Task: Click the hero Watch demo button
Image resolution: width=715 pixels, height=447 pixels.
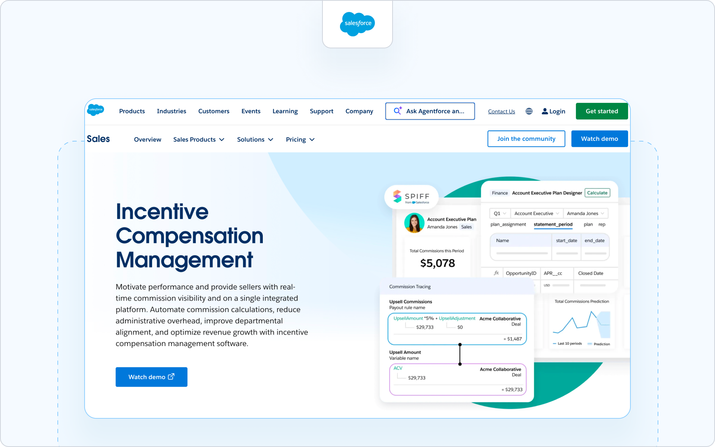Action: coord(151,377)
